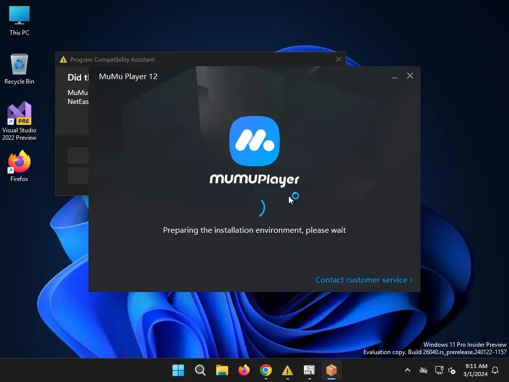Select Visual Studio 2022 Preview shortcut
Screen dimensions: 509x382
[19, 121]
